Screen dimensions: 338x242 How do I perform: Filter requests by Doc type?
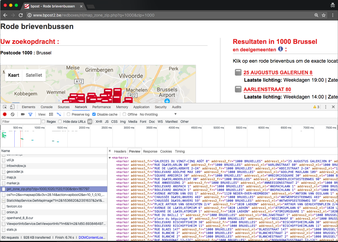tap(152, 122)
